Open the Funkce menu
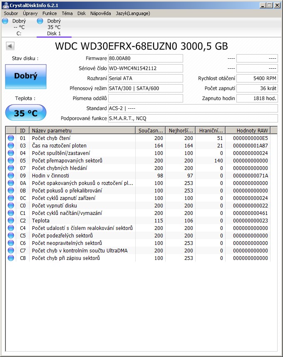The image size is (283, 357). point(50,13)
